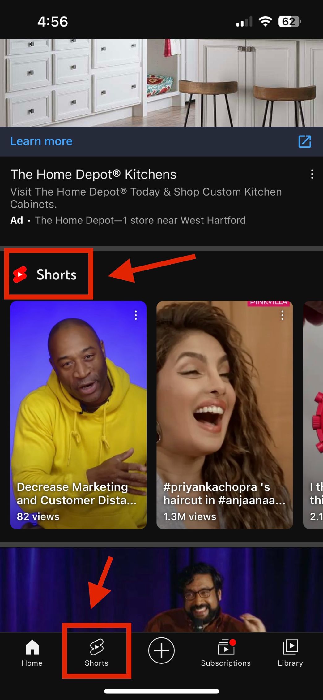The image size is (323, 700).
Task: Tap the Shorts section heading text
Action: click(x=57, y=274)
